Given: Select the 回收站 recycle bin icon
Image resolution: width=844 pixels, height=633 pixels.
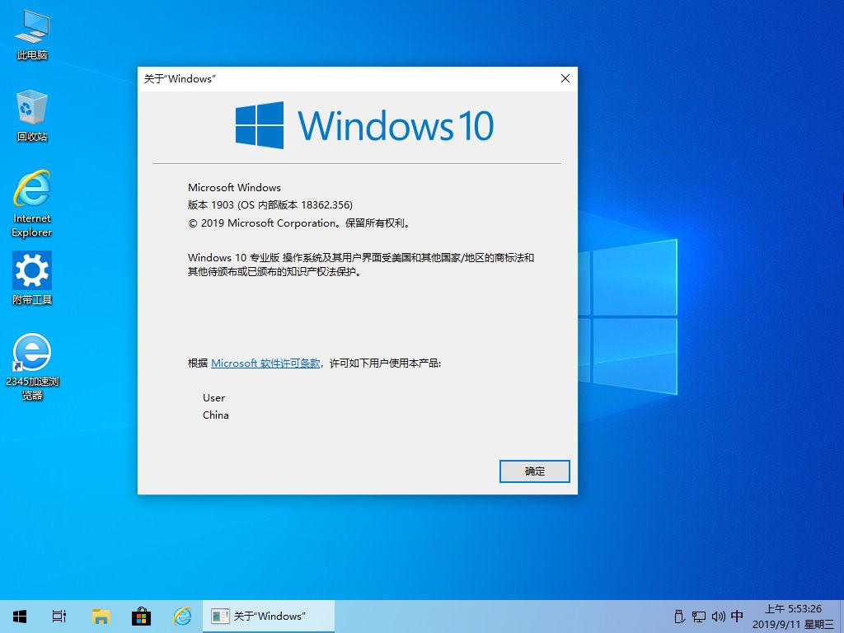Looking at the screenshot, I should tap(32, 114).
